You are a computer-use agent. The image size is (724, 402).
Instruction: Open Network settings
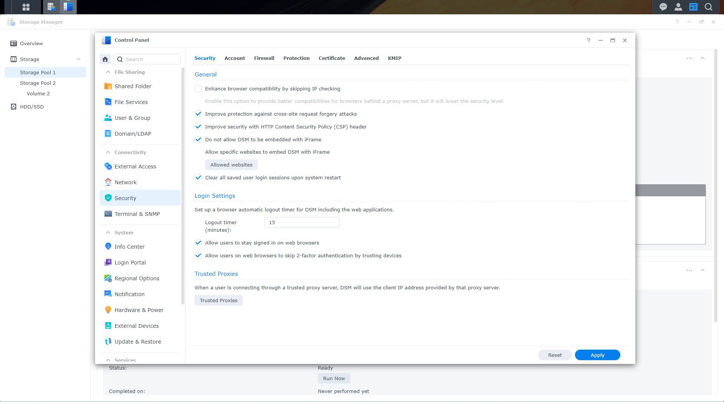pyautogui.click(x=140, y=182)
